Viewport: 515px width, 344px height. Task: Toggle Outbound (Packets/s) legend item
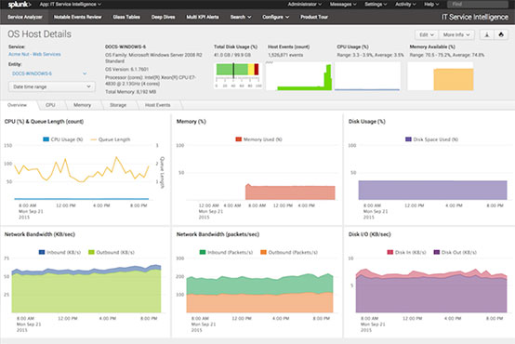pyautogui.click(x=289, y=252)
